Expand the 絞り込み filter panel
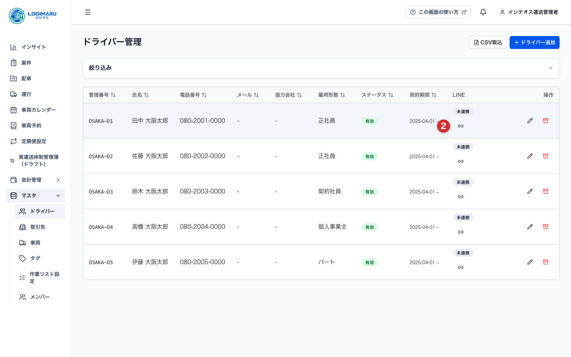Screen dimensions: 571x357 (321, 68)
